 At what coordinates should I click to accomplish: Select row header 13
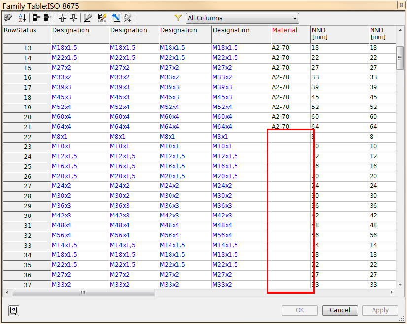[x=27, y=49]
